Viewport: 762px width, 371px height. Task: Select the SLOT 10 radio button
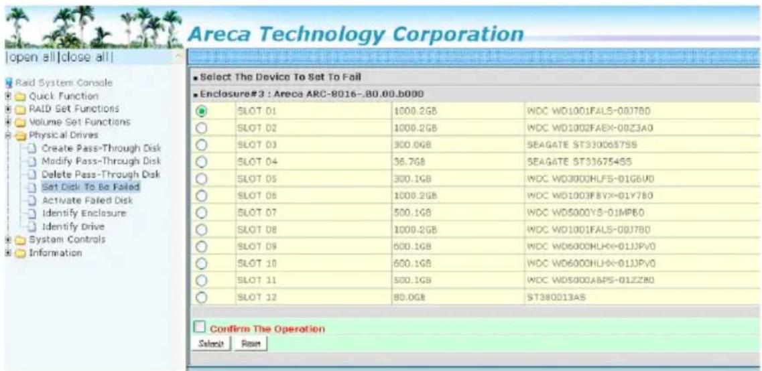[201, 263]
